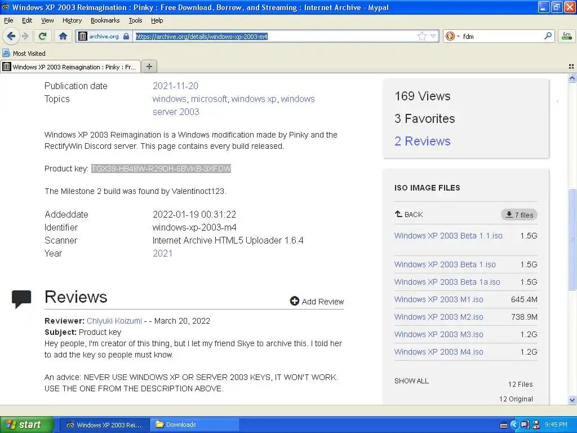Download Windows XP 2003 Beta 1.1.iso
The height and width of the screenshot is (433, 577).
point(448,236)
